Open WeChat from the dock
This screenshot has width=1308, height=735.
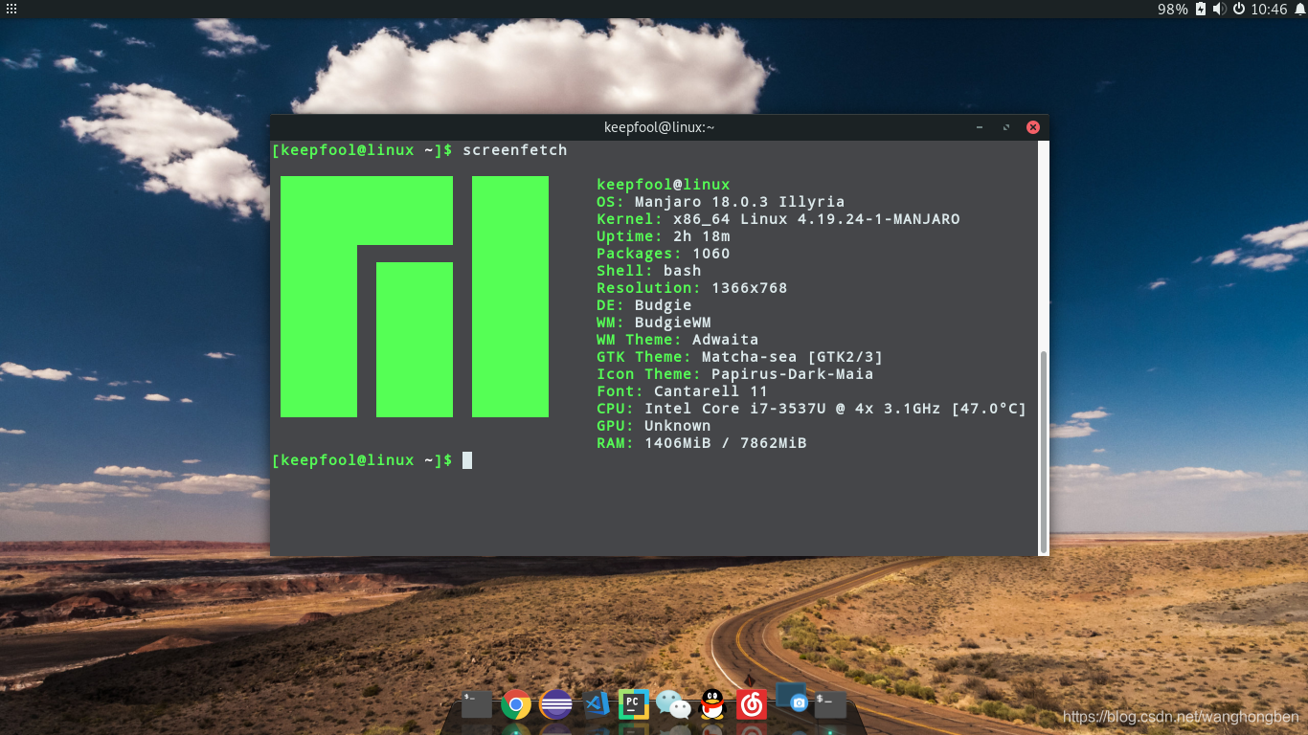tap(673, 704)
